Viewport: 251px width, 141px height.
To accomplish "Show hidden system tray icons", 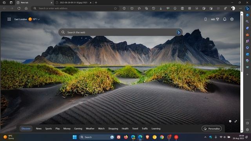I will pos(206,137).
